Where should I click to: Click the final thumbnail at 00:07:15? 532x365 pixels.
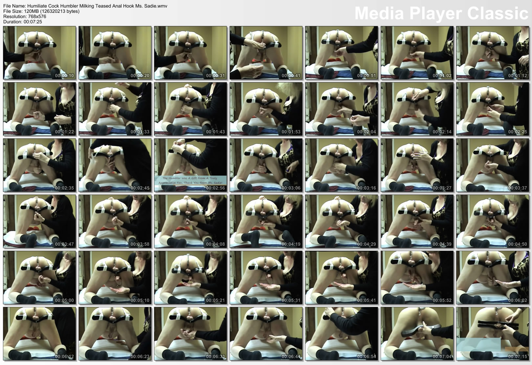[x=492, y=334]
